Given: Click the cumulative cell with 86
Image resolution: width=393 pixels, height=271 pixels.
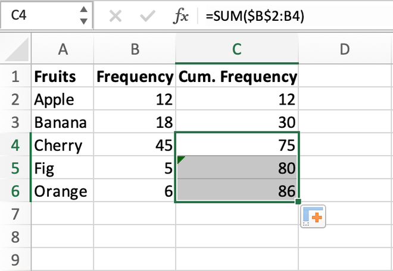Looking at the screenshot, I should tap(237, 191).
